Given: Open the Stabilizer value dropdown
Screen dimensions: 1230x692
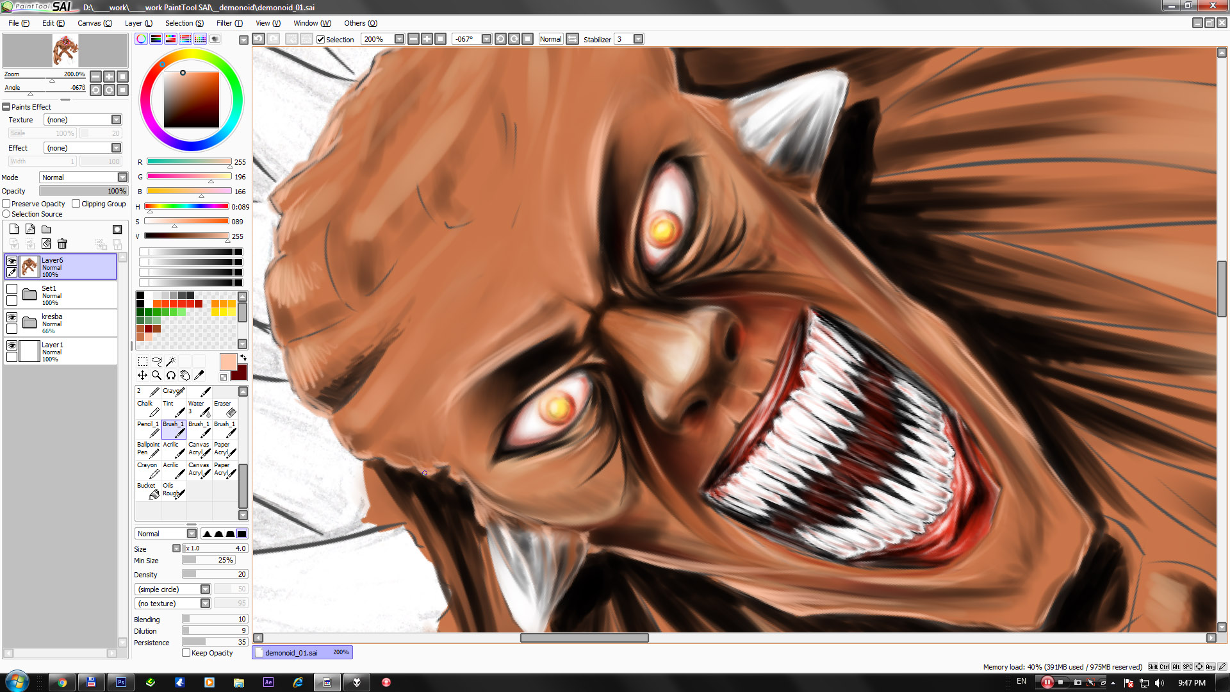Looking at the screenshot, I should [638, 39].
